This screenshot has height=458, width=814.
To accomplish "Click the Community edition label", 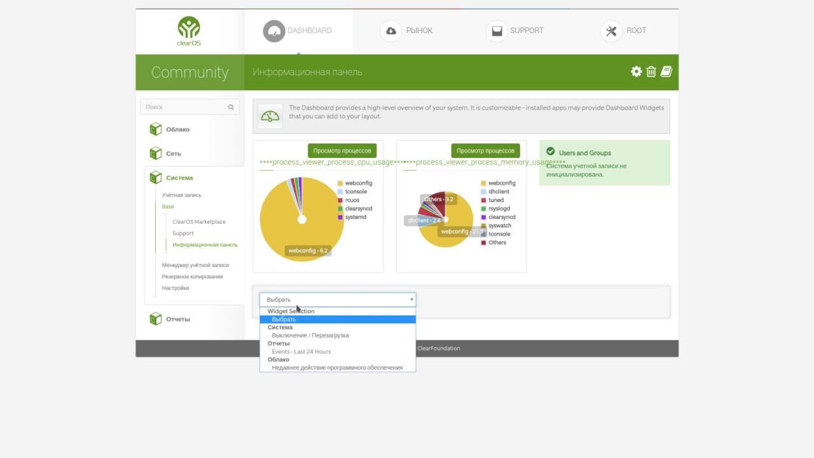I will tap(190, 73).
